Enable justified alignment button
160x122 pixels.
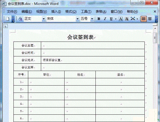pyautogui.click(x=144, y=19)
